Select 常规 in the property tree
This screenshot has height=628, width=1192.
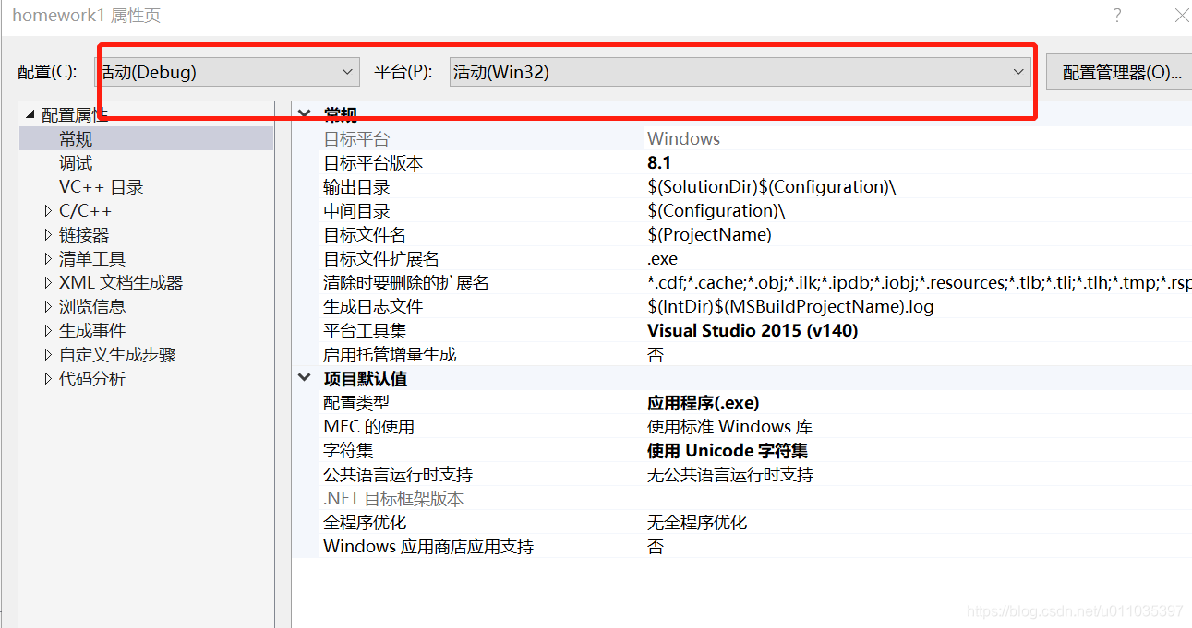(x=76, y=139)
